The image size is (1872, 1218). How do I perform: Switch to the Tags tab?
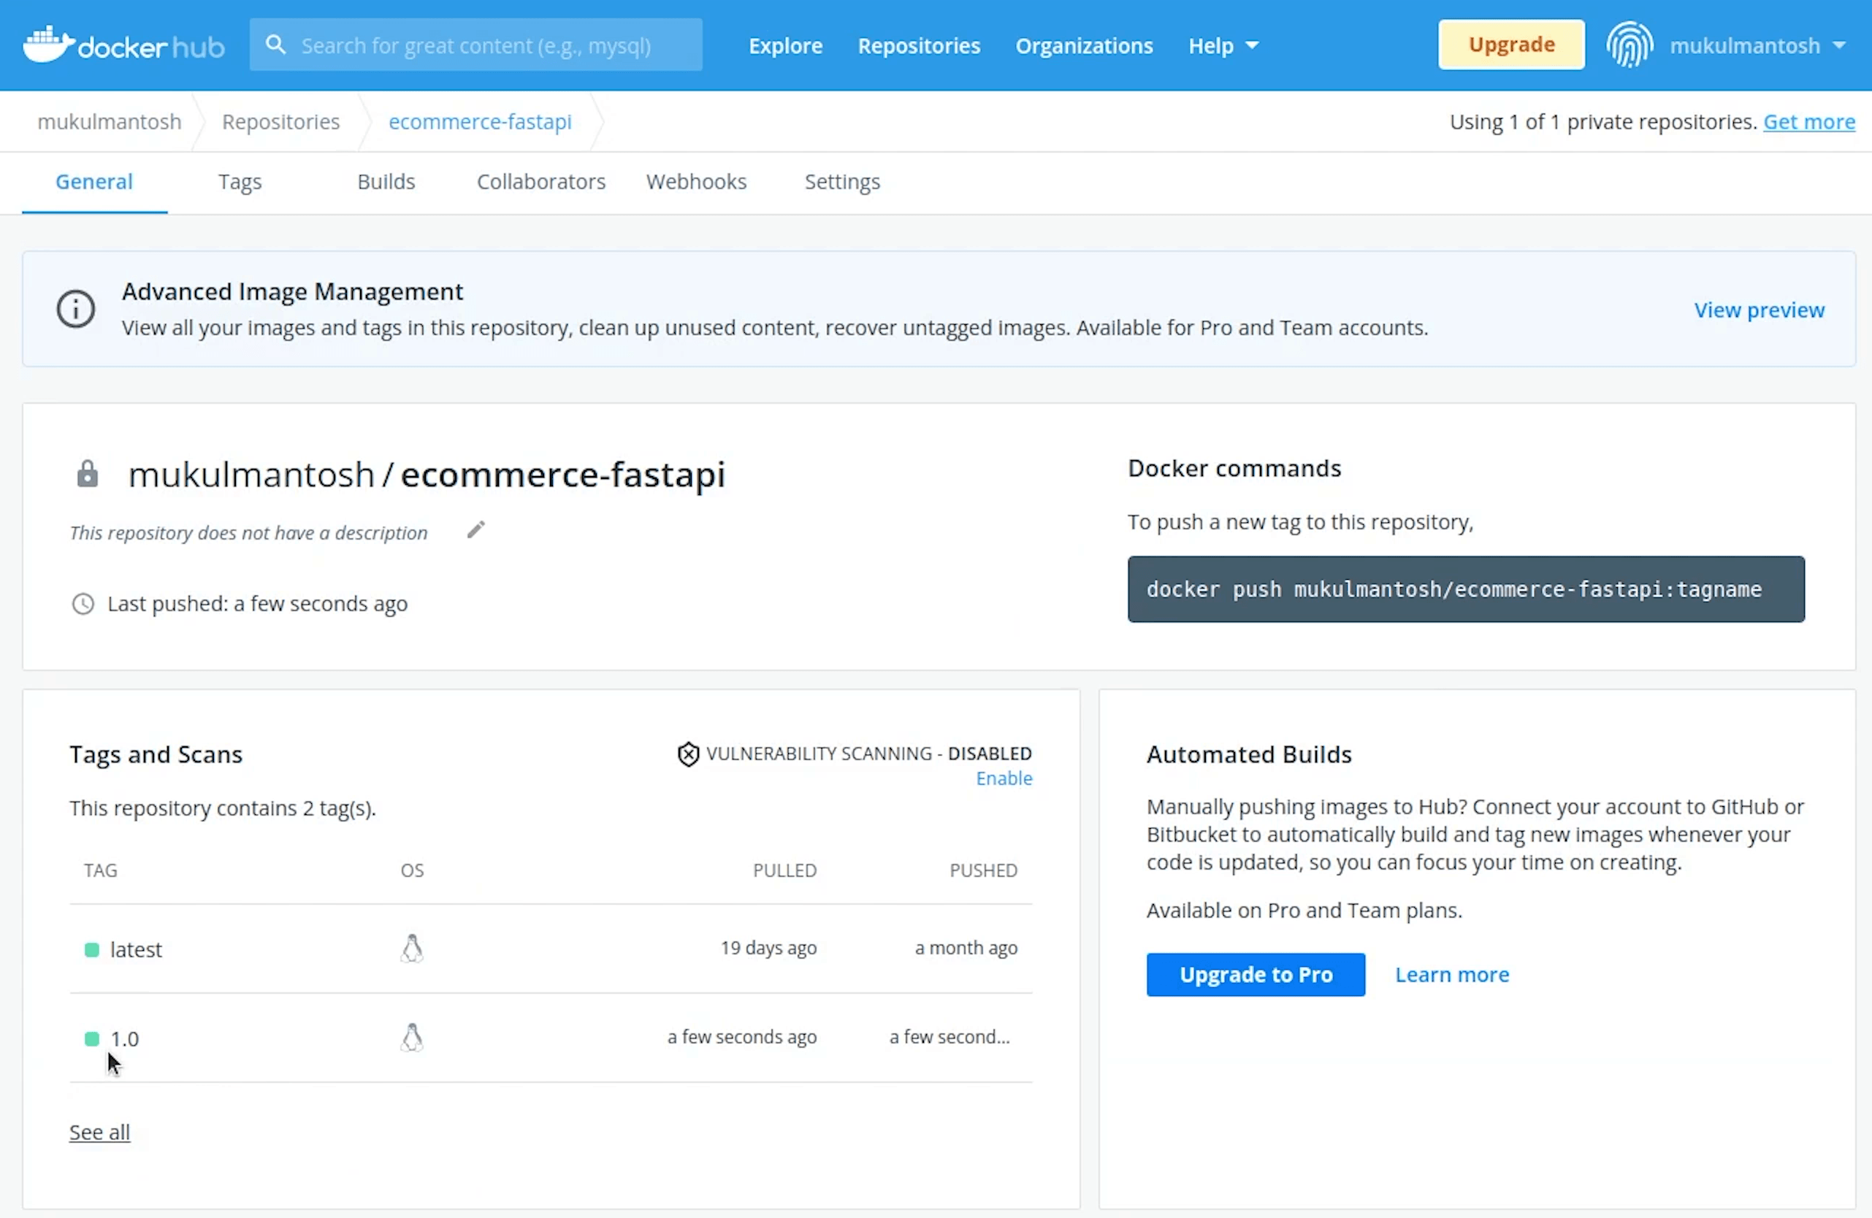[x=240, y=182]
